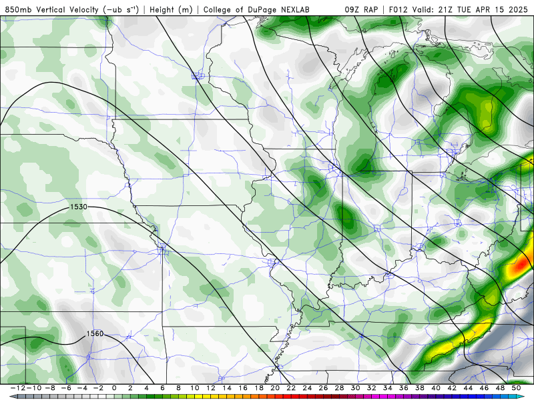This screenshot has width=534, height=400.
Task: Click the 46 value on the color scale
Action: click(484, 388)
